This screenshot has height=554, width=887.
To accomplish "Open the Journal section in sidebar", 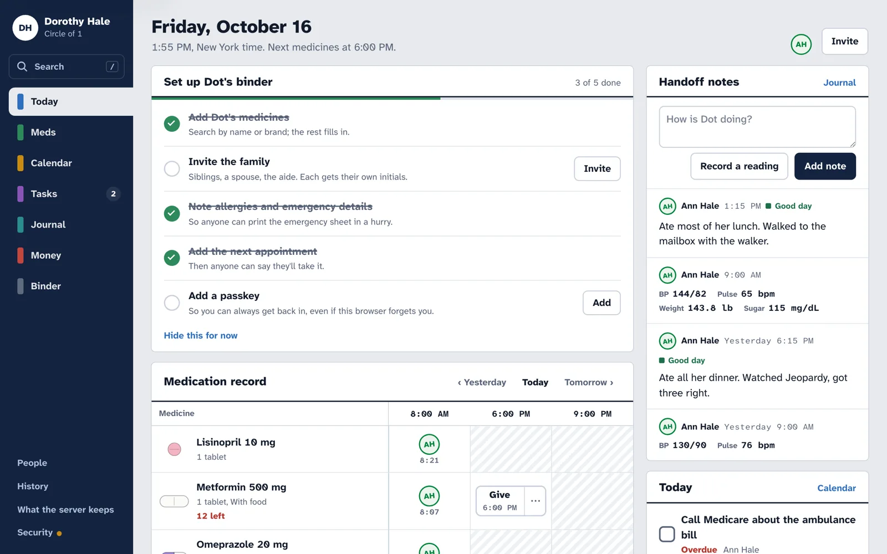I will [71, 224].
